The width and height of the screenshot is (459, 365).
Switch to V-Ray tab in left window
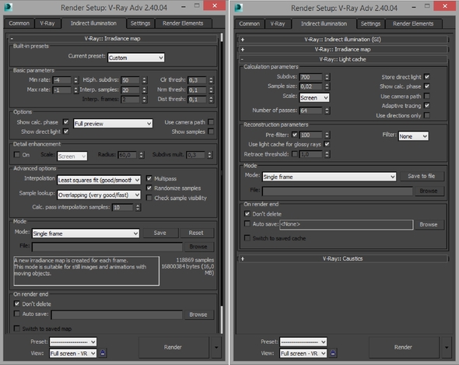tap(47, 23)
